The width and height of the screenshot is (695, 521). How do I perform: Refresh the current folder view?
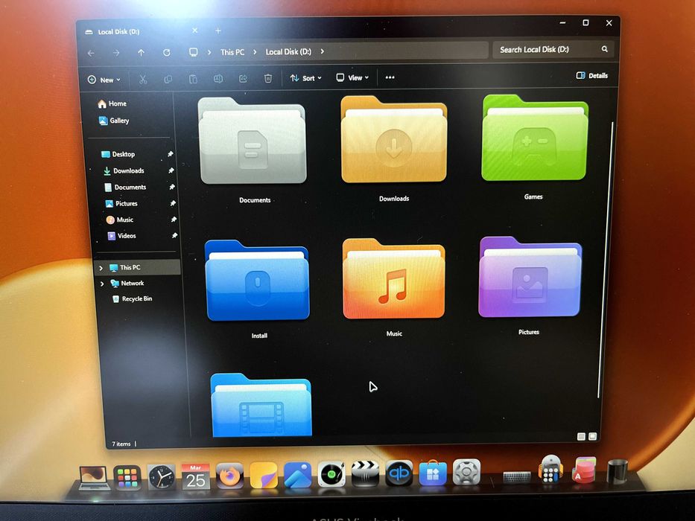(x=167, y=53)
